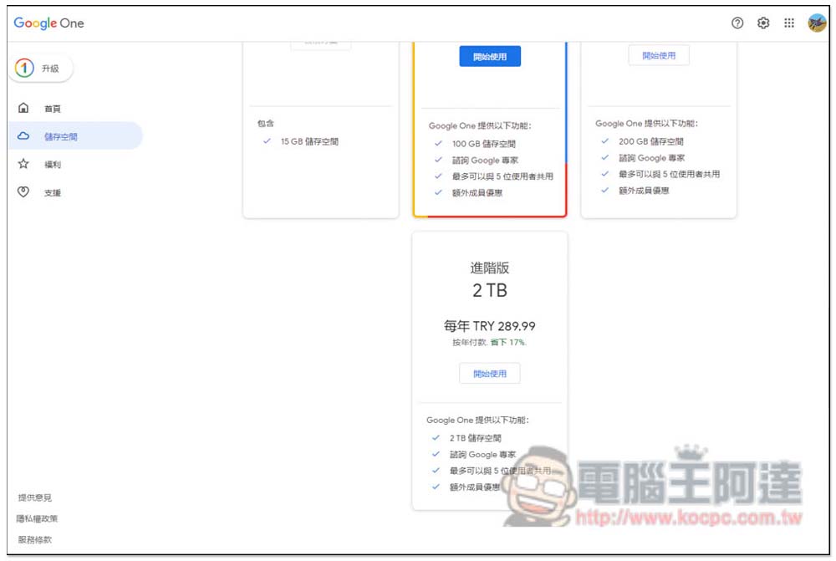The height and width of the screenshot is (561, 836).
Task: Open the Help question mark icon
Action: pyautogui.click(x=737, y=23)
